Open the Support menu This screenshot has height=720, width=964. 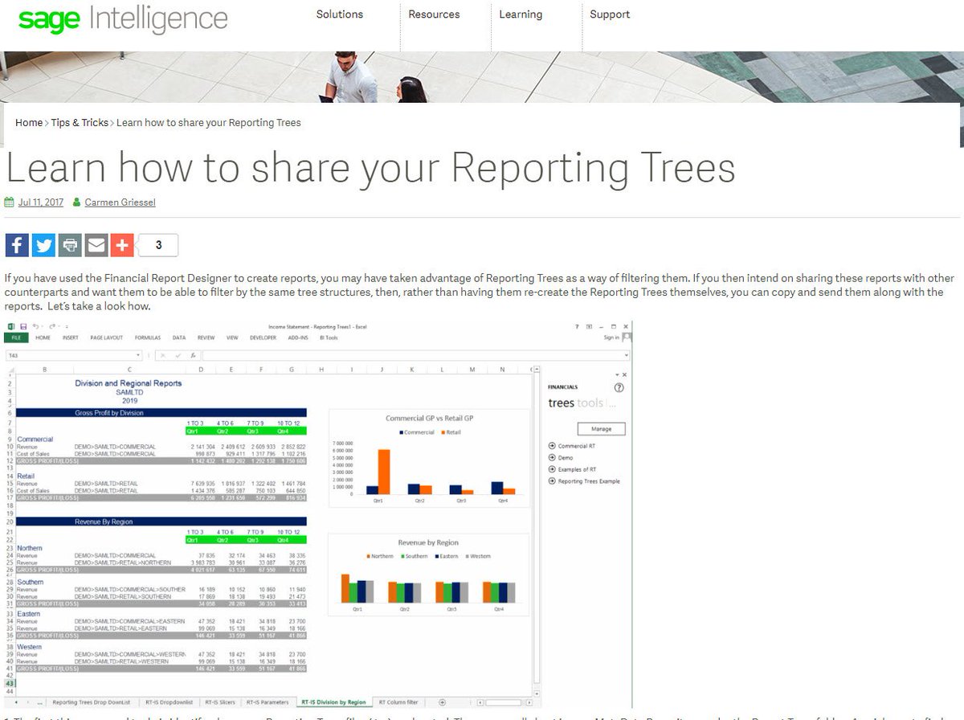click(610, 14)
